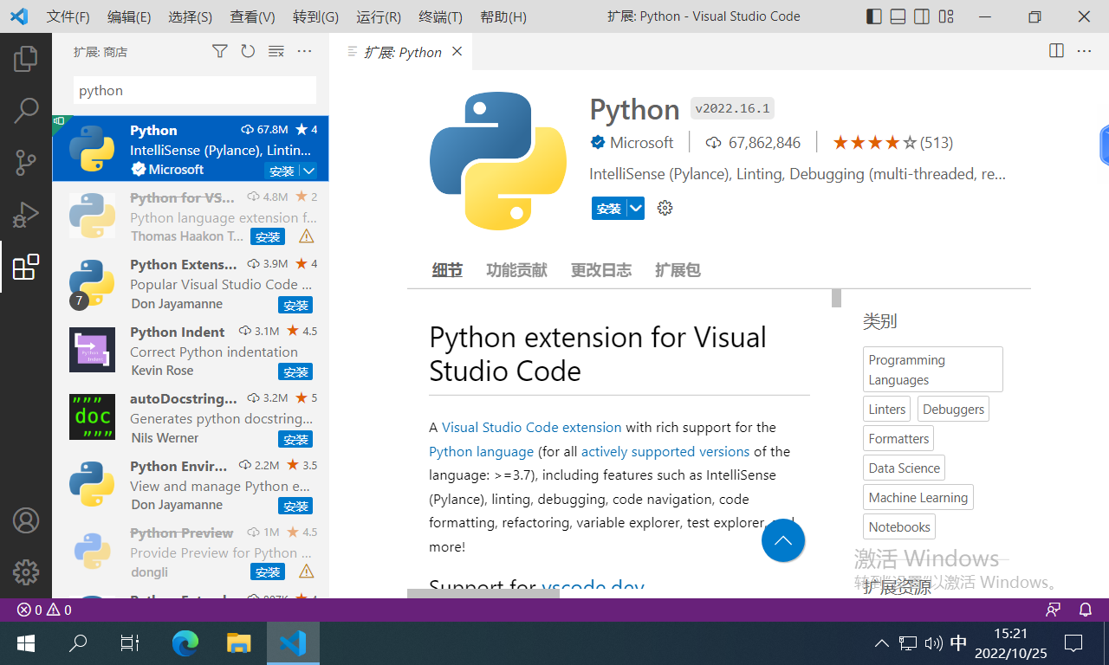This screenshot has height=665, width=1109.
Task: Click the scroll-to-top round arrow button
Action: [x=783, y=540]
